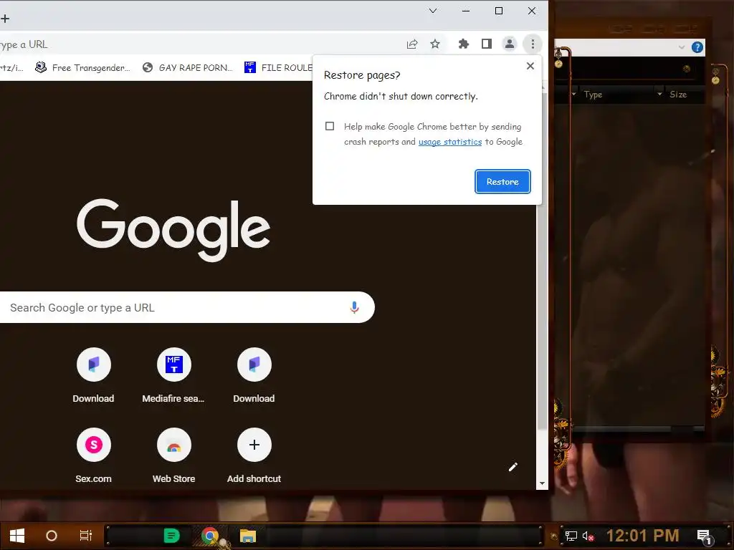Image resolution: width=734 pixels, height=550 pixels.
Task: Open the dropdown arrow left of Type header
Action: point(574,94)
